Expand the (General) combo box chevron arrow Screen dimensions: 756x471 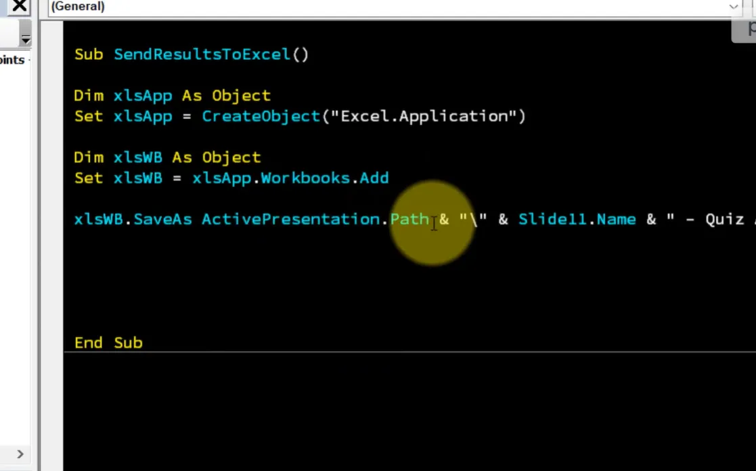(x=734, y=7)
